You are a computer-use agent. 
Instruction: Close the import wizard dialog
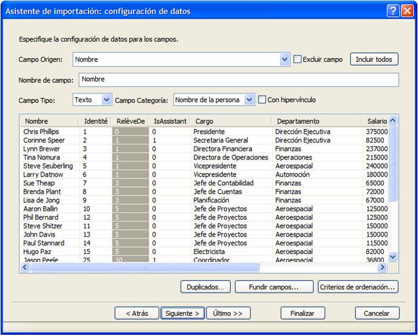click(408, 11)
